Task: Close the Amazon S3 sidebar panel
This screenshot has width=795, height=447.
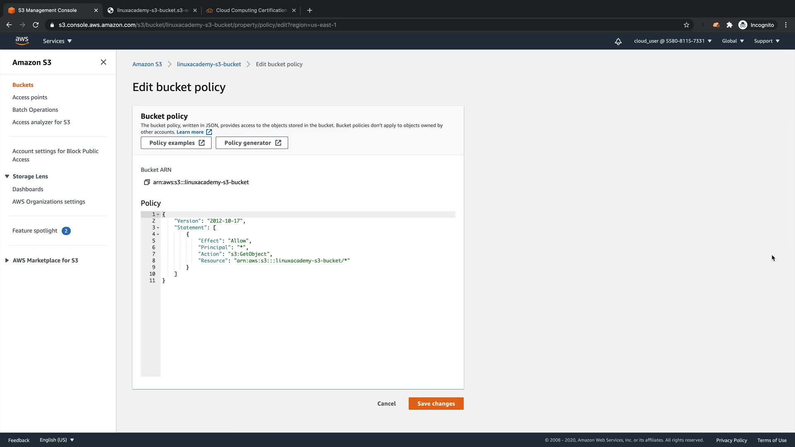Action: tap(104, 62)
